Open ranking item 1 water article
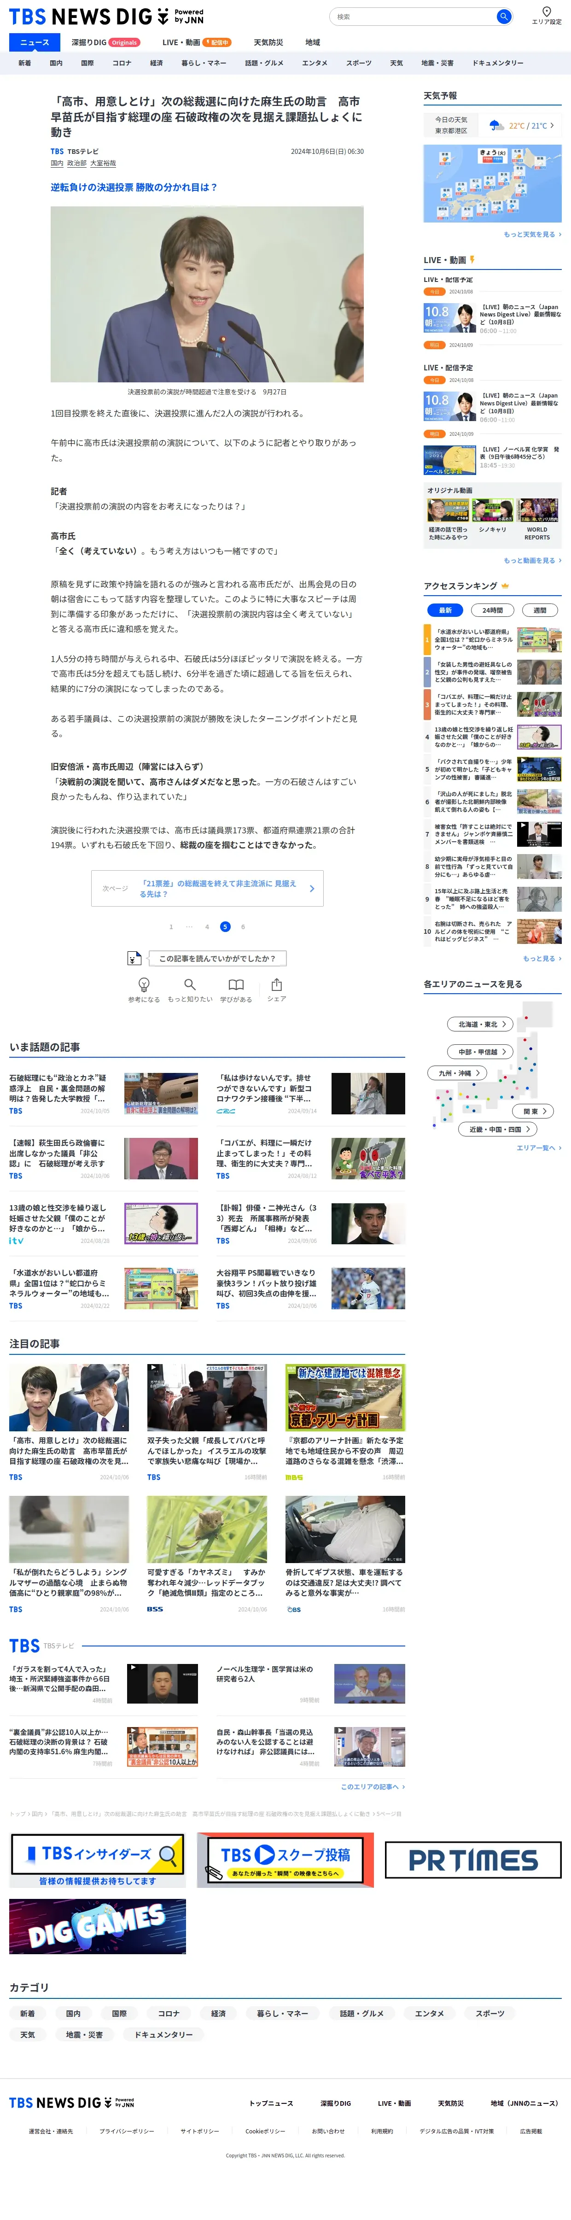The image size is (571, 2220). pos(493,640)
